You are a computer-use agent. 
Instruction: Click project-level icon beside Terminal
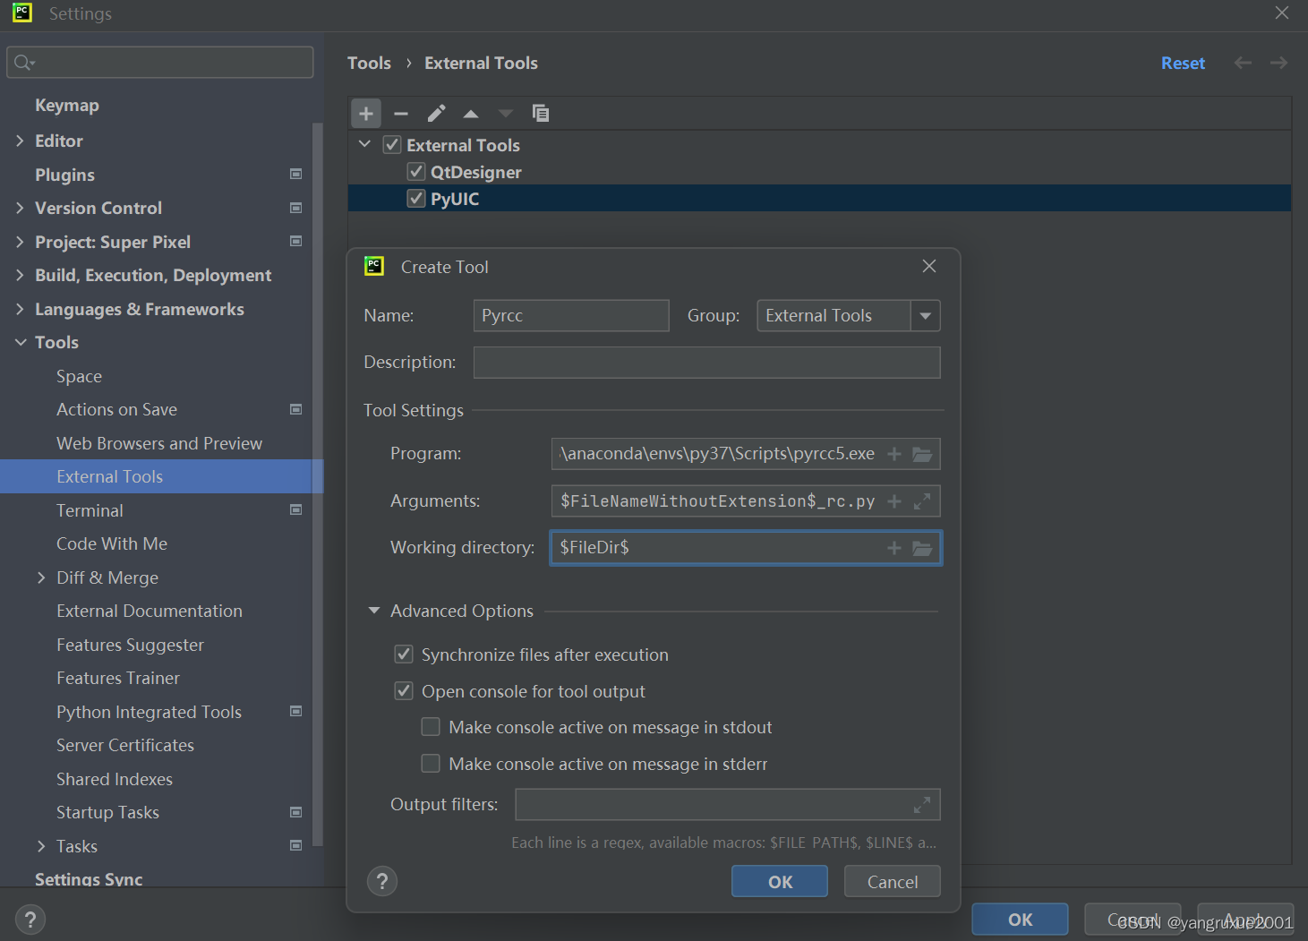pos(295,509)
